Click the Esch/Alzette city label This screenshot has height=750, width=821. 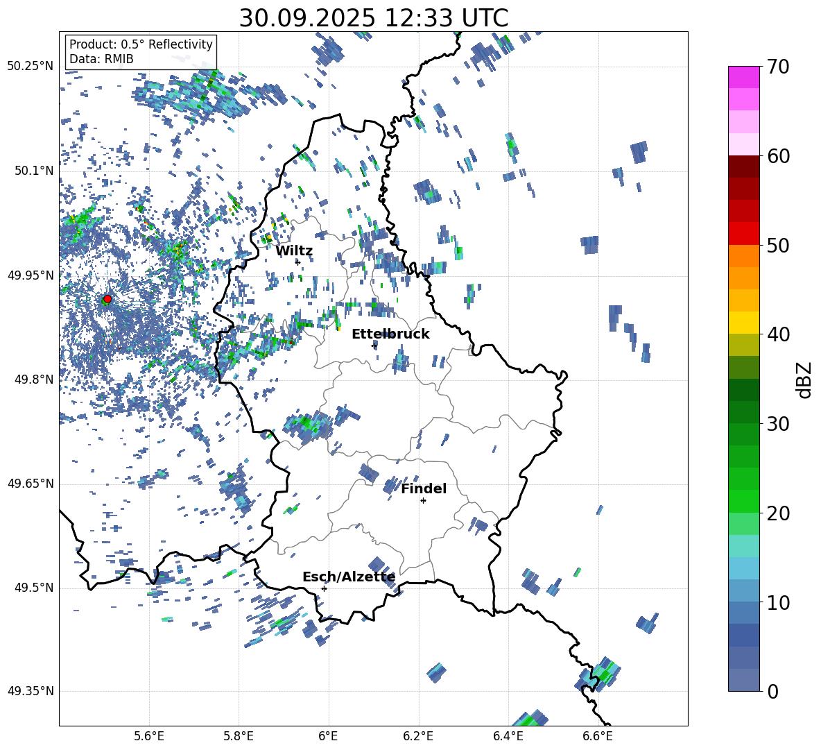[349, 577]
